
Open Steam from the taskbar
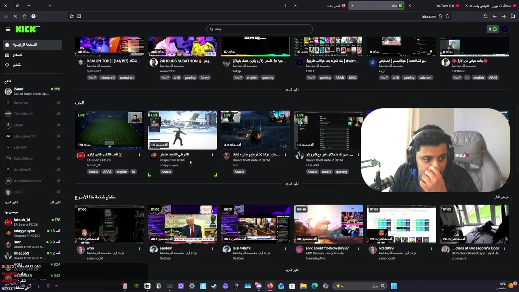click(x=214, y=286)
